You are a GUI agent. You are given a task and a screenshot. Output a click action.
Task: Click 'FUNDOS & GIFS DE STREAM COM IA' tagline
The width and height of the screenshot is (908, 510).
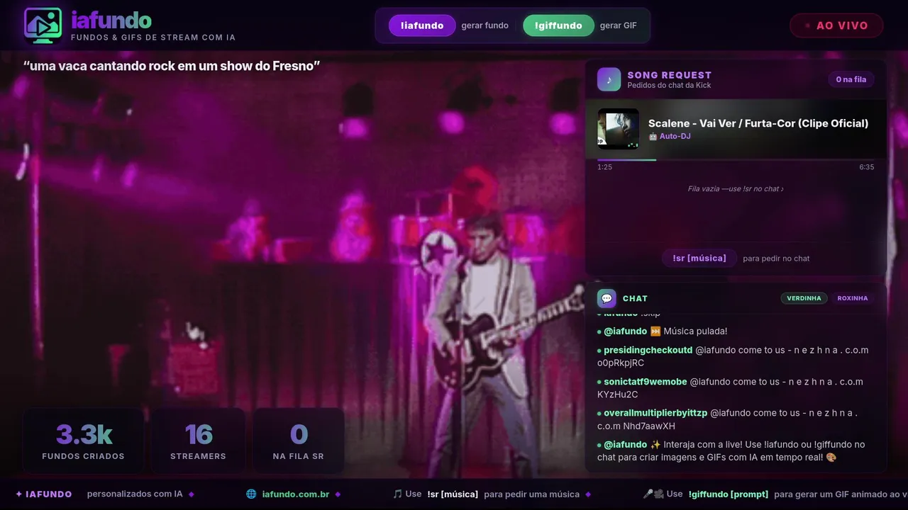click(153, 38)
